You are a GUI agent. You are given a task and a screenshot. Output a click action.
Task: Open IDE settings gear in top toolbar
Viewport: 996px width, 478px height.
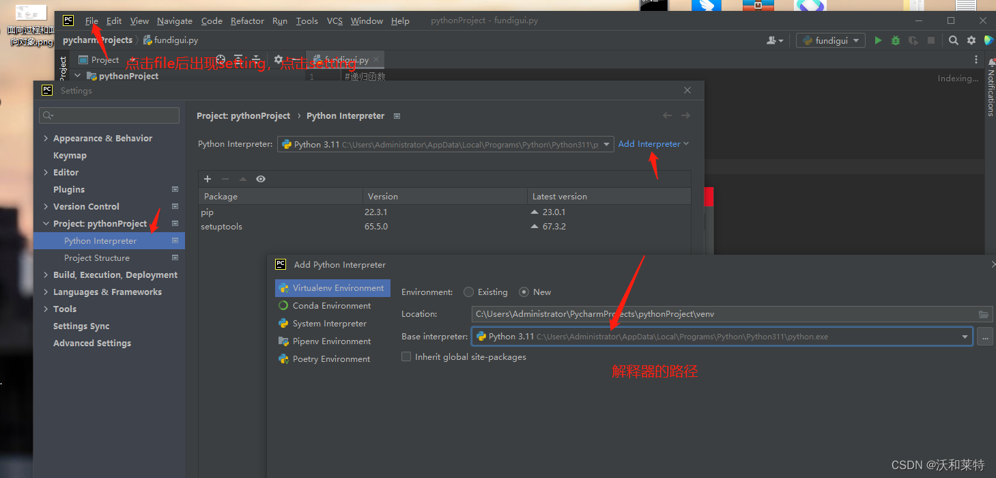pos(971,40)
